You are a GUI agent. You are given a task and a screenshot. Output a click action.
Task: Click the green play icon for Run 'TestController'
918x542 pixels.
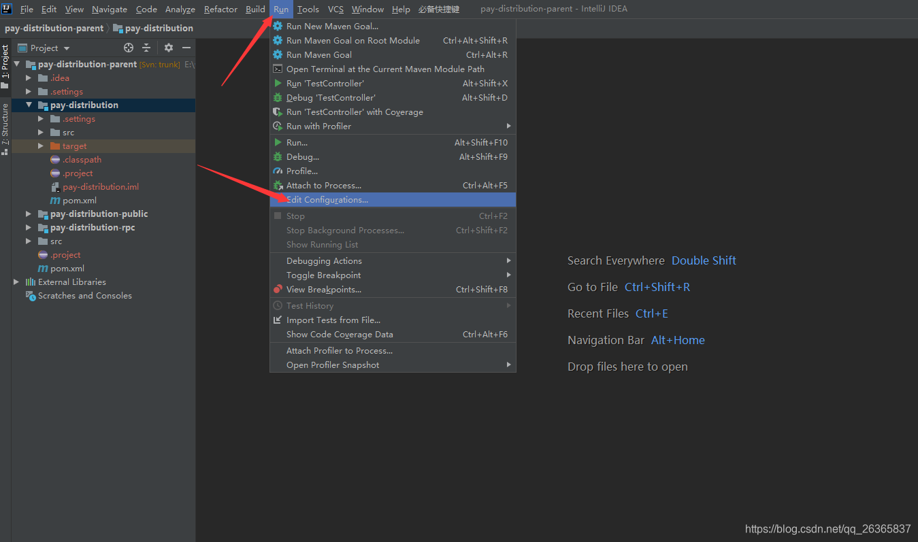click(x=278, y=83)
